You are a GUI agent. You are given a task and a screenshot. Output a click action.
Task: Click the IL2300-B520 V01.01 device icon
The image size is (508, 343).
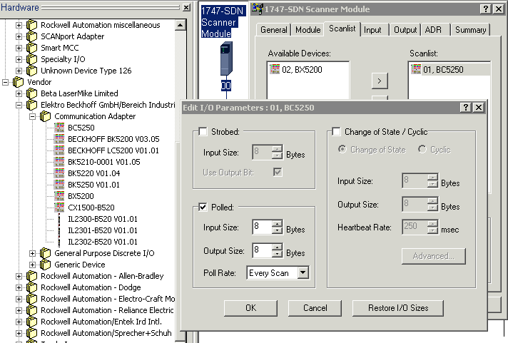59,219
